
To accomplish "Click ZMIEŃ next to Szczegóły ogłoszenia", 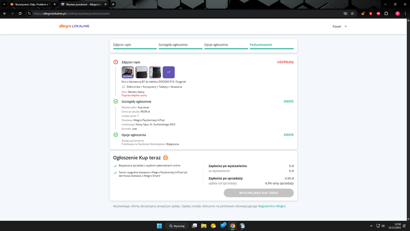I will tap(289, 102).
